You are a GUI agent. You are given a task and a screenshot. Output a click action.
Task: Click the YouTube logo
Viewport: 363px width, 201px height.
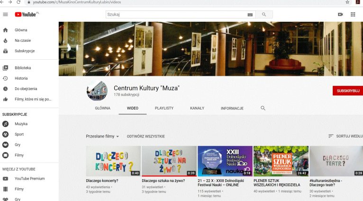26,15
